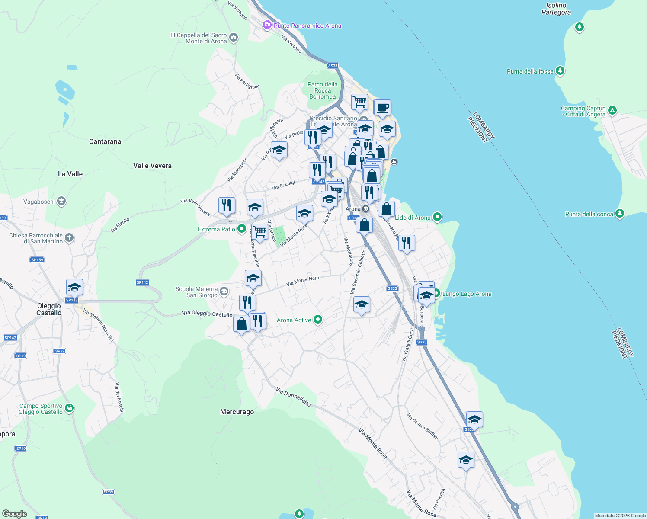Open the school marker near Oleggio Castello
This screenshot has width=647, height=519.
[74, 287]
